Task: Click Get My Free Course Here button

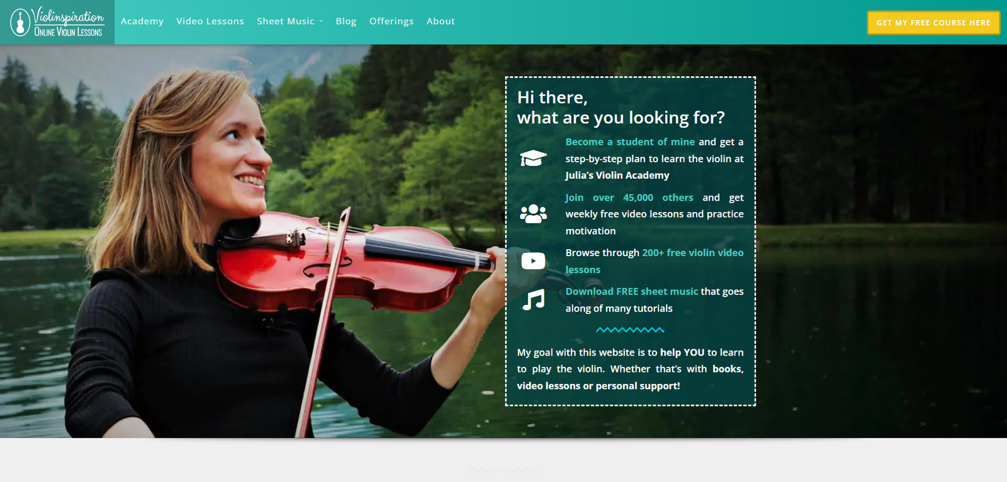Action: click(933, 23)
